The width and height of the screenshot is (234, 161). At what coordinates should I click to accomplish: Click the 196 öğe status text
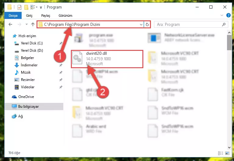14,153
